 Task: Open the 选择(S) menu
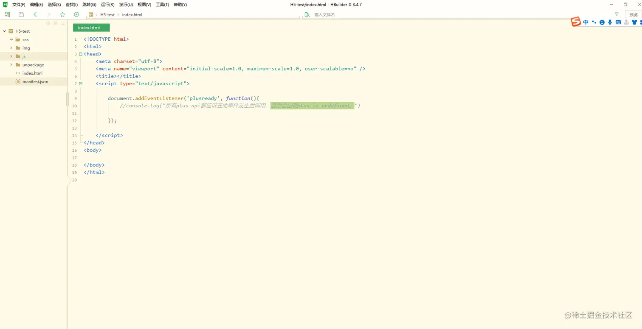(x=54, y=5)
